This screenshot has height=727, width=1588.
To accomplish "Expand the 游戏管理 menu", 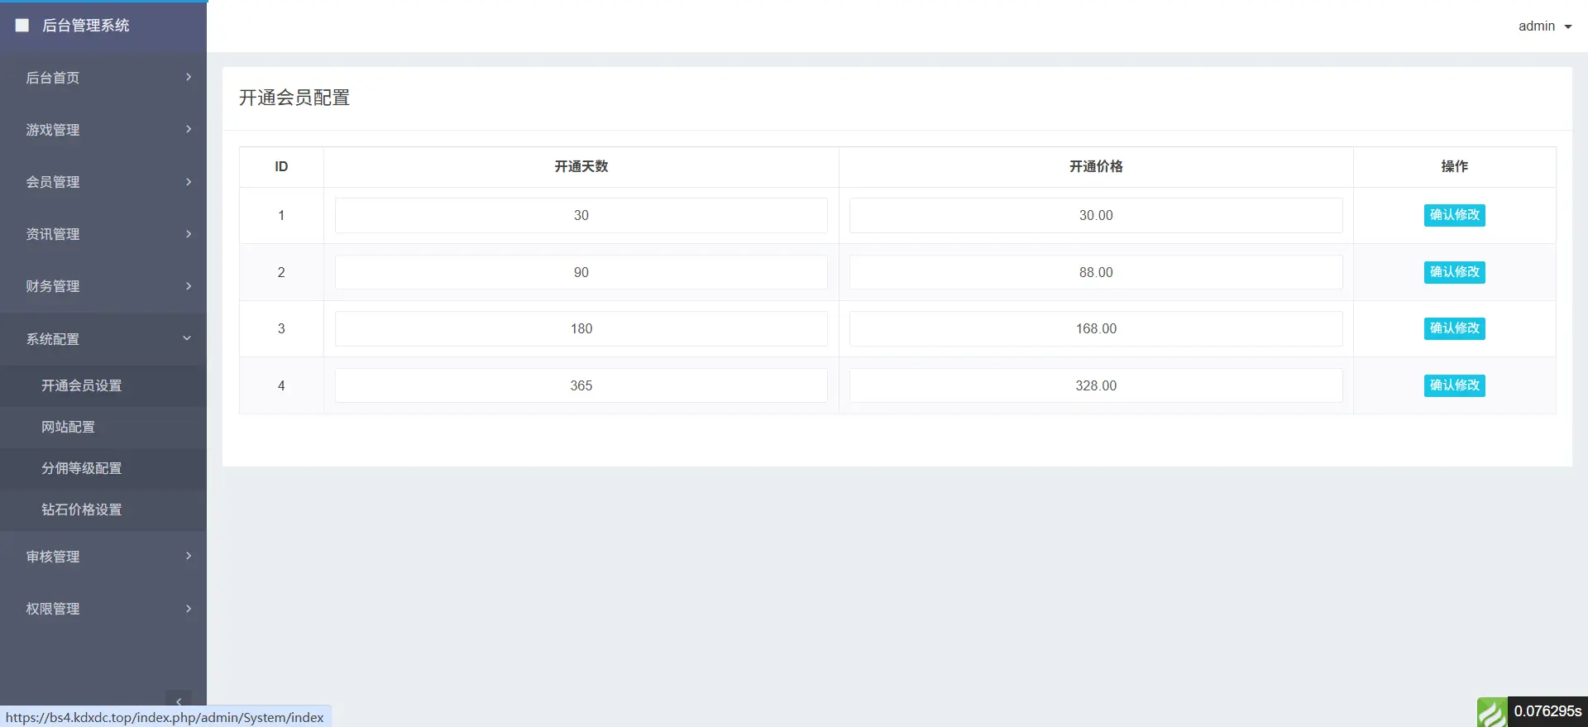I will [103, 130].
